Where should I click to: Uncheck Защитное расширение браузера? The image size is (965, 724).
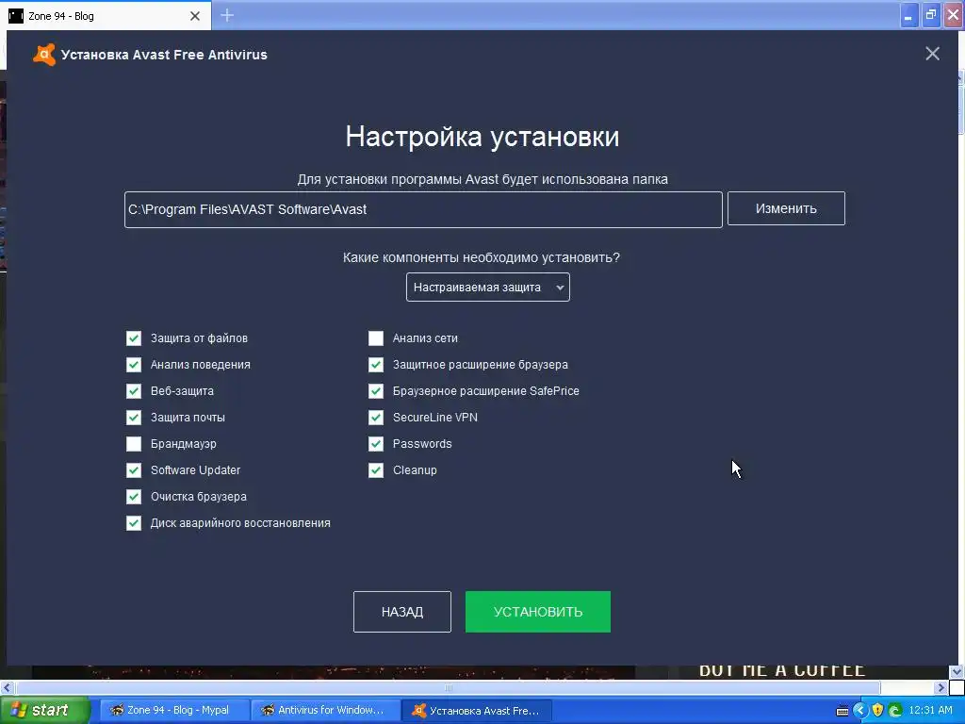376,365
